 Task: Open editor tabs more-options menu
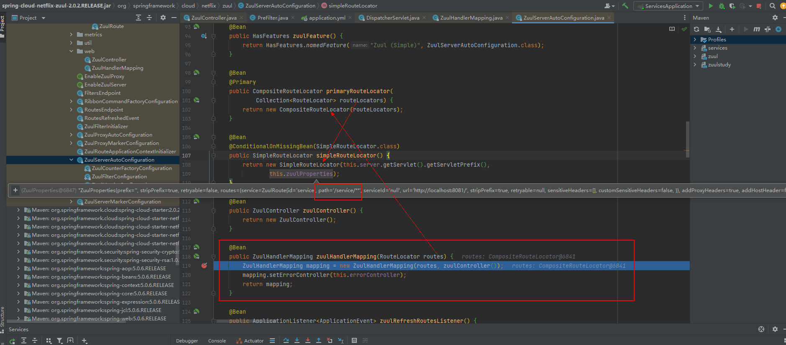coord(685,18)
